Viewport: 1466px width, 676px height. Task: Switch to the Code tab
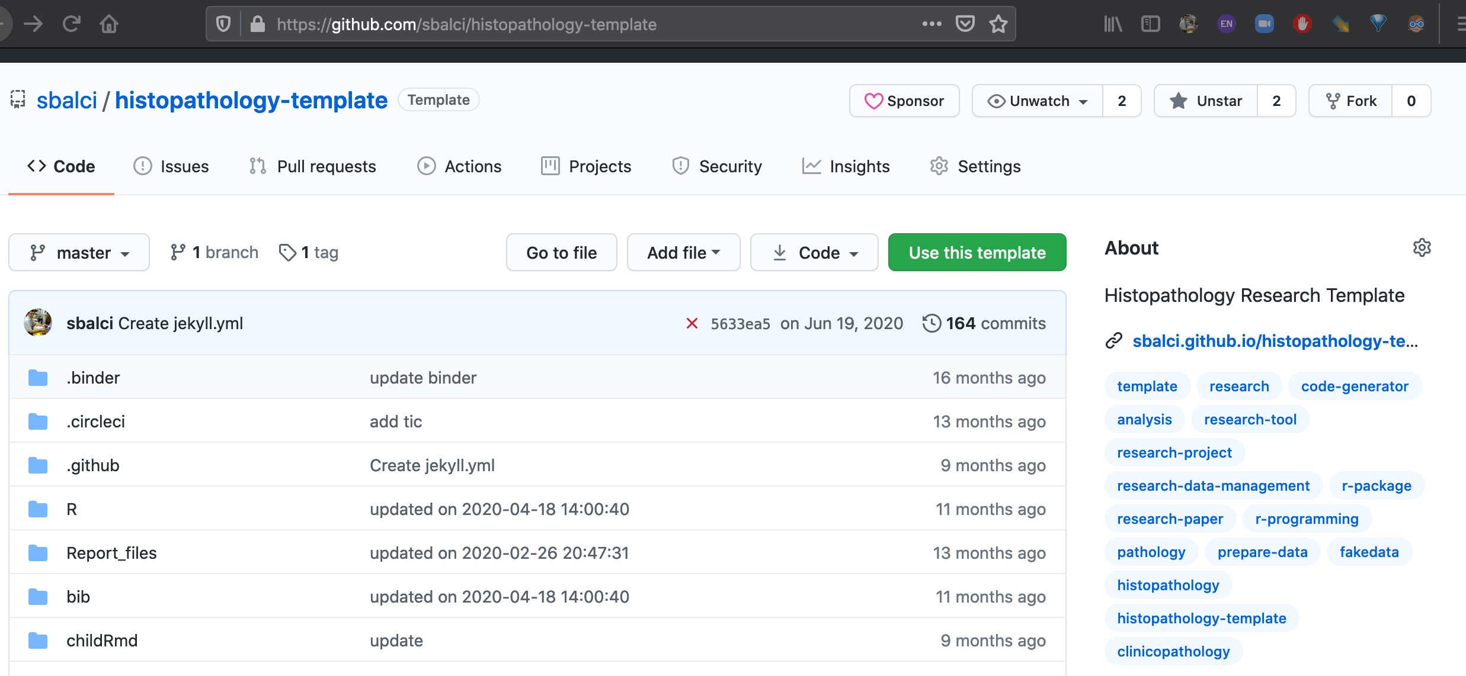point(61,166)
